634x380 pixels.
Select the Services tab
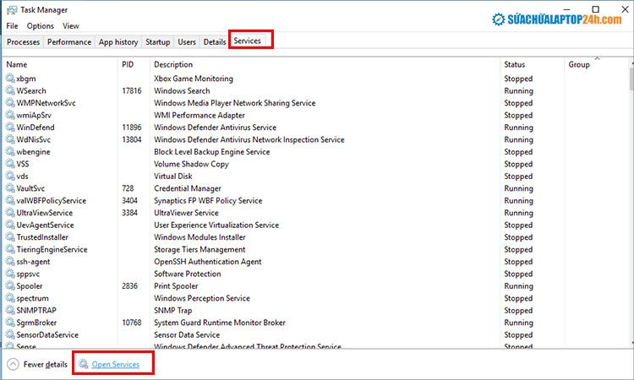coord(247,41)
